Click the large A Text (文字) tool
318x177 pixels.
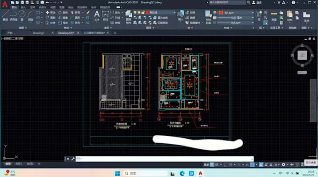click(97, 15)
